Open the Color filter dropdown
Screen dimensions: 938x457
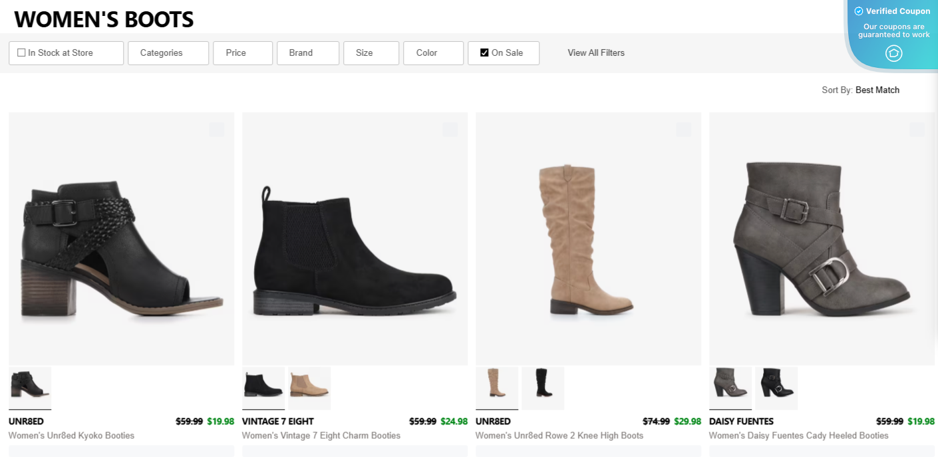433,53
